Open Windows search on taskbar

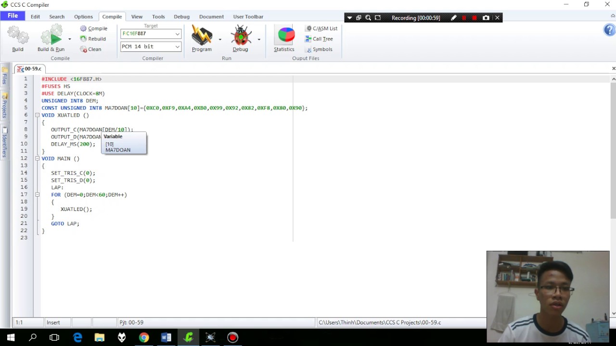point(33,337)
